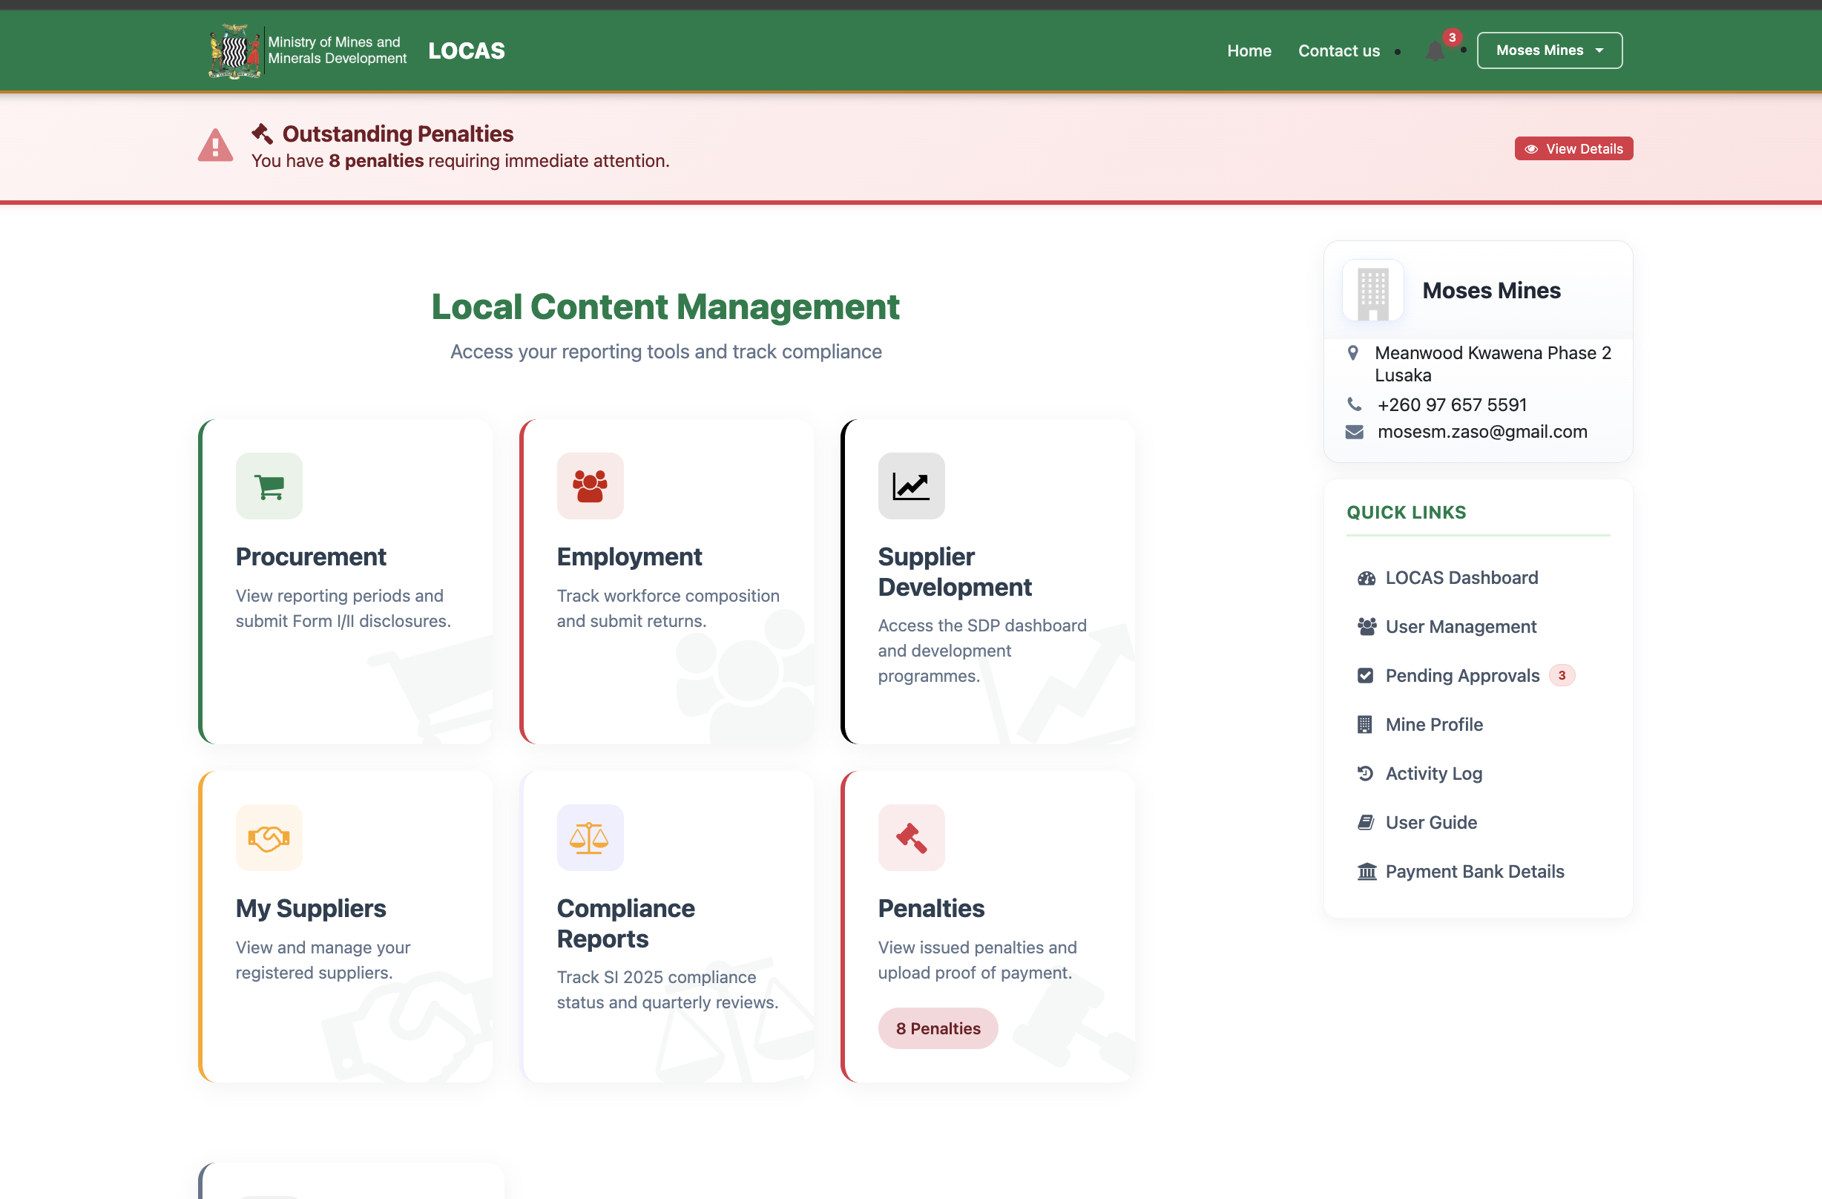Click the Compliance Reports balance scale icon
The width and height of the screenshot is (1822, 1199).
point(591,838)
